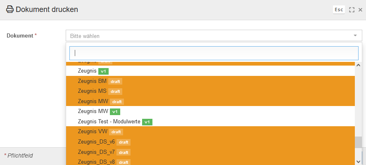The width and height of the screenshot is (366, 165).
Task: Click the draft badge on Zeugnis BM
Action: click(115, 81)
